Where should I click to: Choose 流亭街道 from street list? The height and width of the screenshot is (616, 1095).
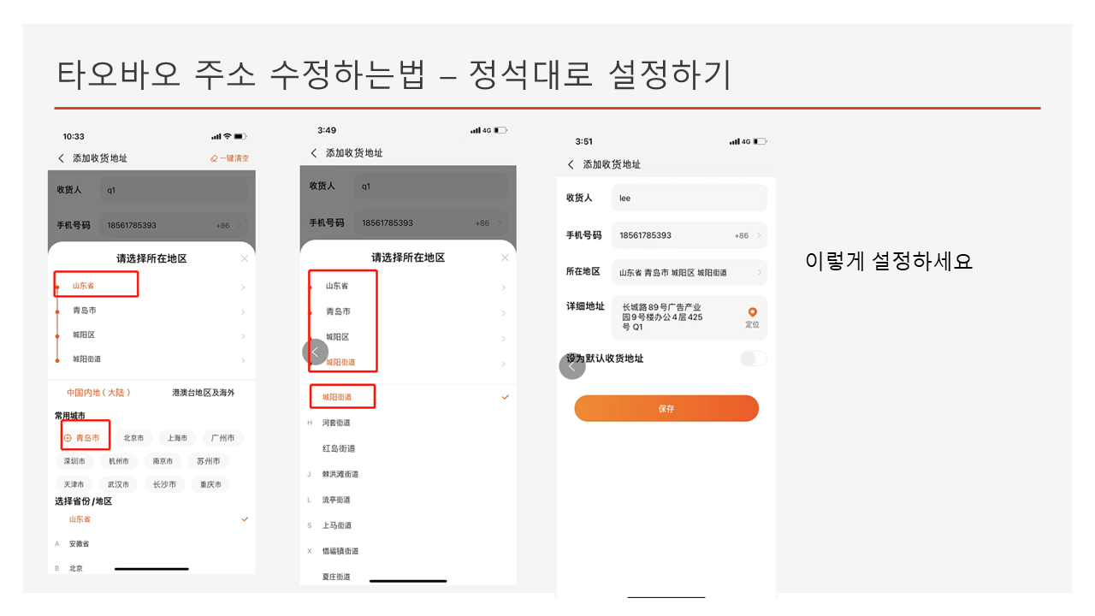[x=336, y=500]
